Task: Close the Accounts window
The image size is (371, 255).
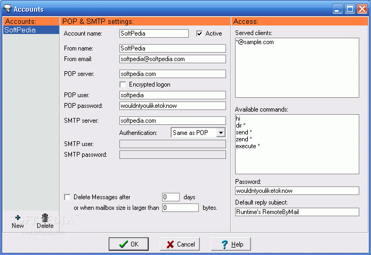Action: coord(362,9)
